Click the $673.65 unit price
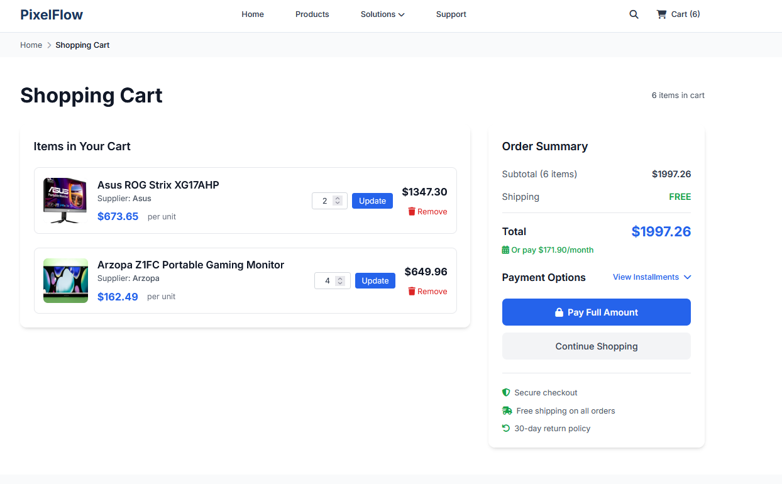The width and height of the screenshot is (782, 484). click(x=118, y=217)
